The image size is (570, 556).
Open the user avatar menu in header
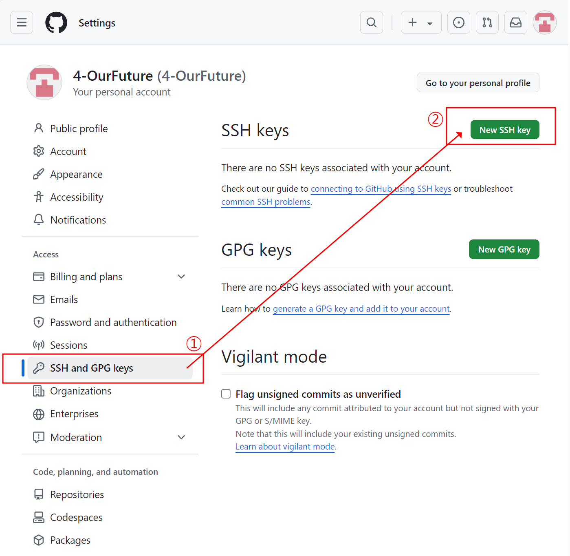(x=545, y=22)
